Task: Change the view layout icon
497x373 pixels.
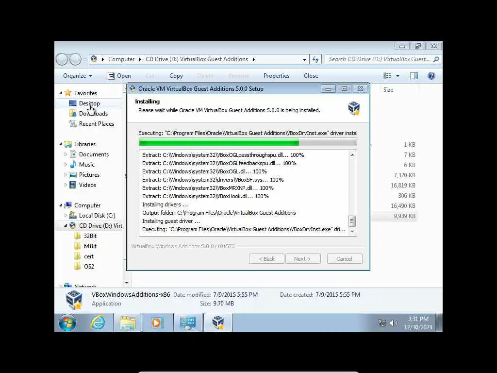Action: (387, 75)
